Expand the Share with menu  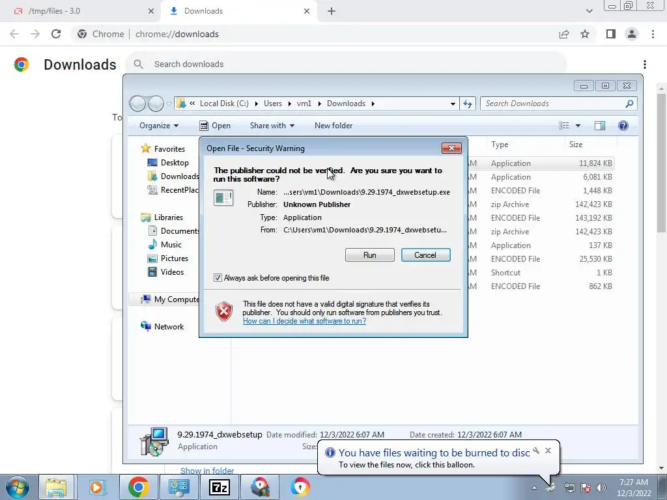[x=272, y=126]
